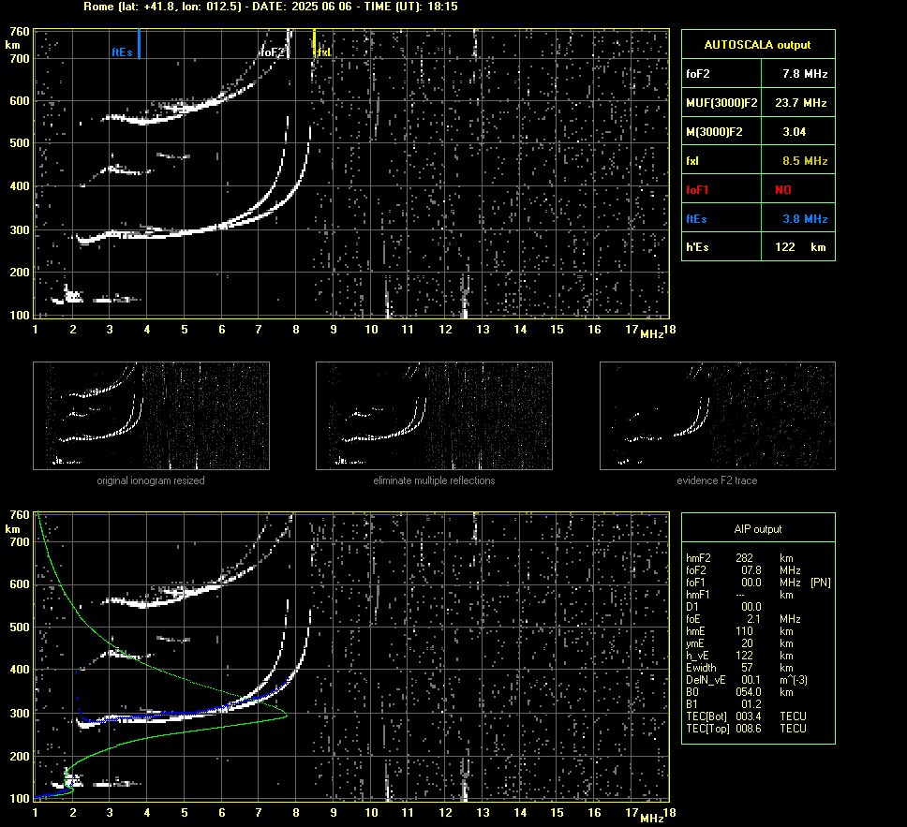Click the 760 km axis label on top ionogram
This screenshot has height=827, width=907.
(20, 31)
